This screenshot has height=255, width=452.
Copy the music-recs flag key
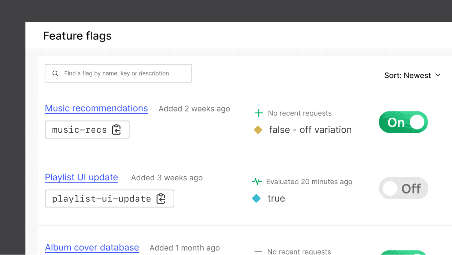tap(117, 130)
